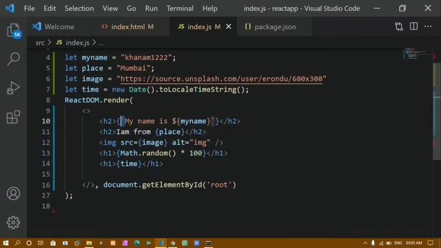Open the Windows Start menu
The width and height of the screenshot is (441, 248).
[6, 243]
